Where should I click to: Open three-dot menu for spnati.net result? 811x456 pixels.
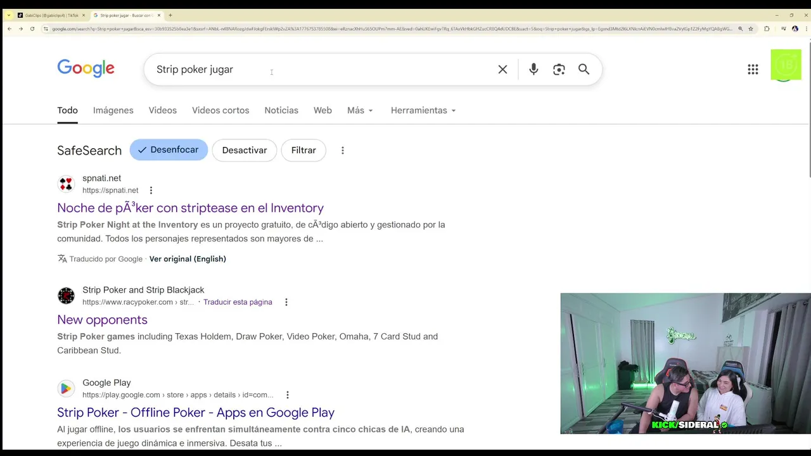pyautogui.click(x=151, y=190)
